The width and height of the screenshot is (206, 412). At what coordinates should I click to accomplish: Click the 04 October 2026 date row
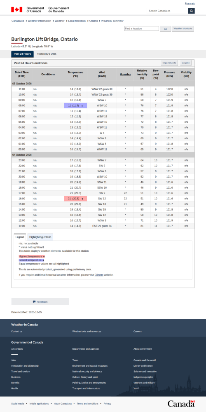click(x=103, y=155)
